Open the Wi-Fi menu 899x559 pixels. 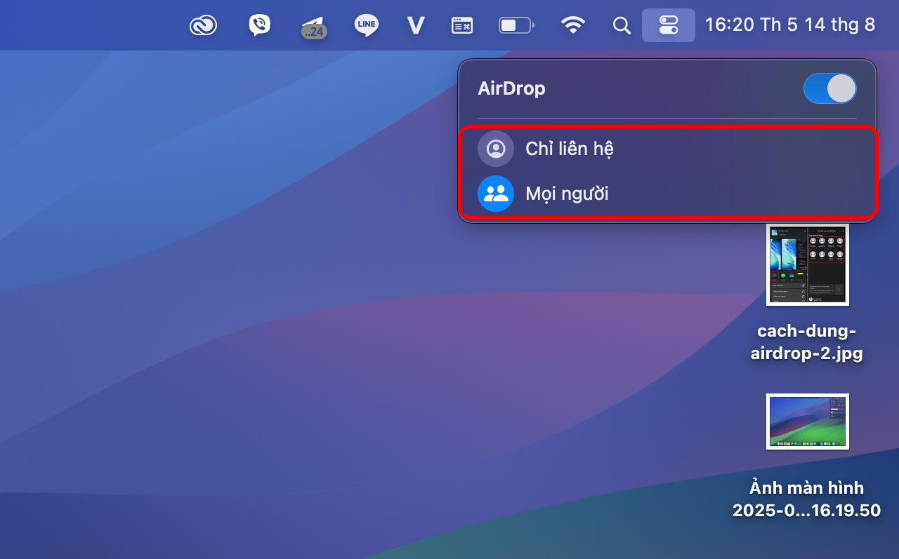[573, 25]
